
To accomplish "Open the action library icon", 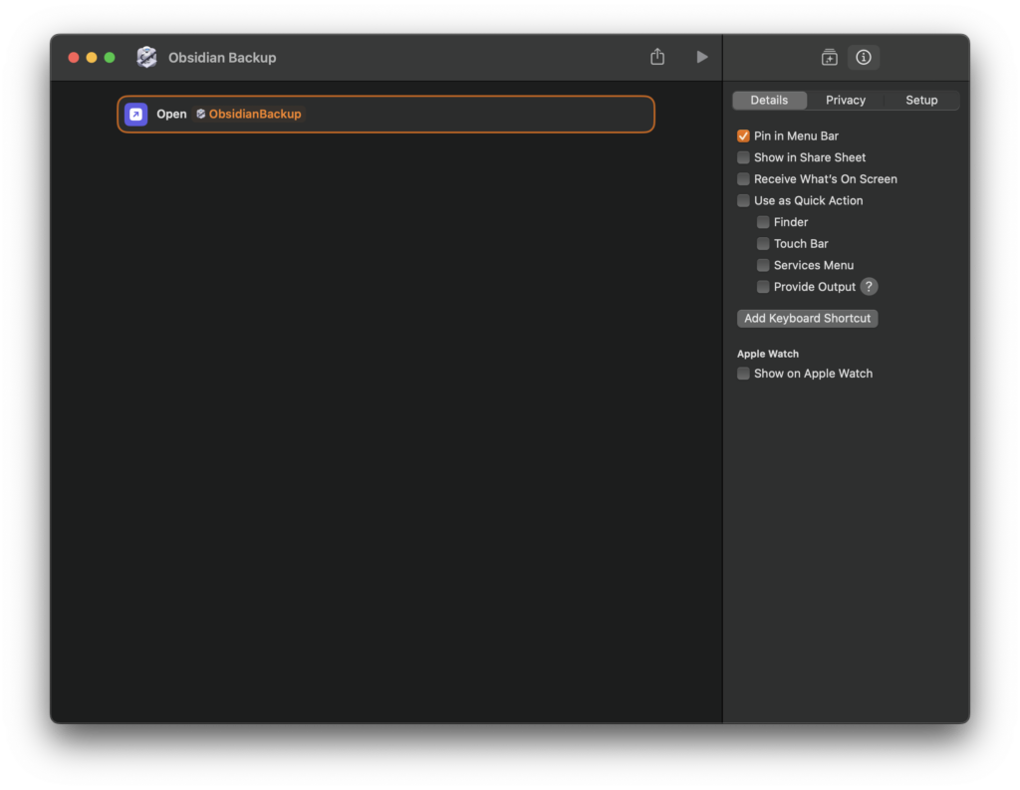I will pyautogui.click(x=830, y=57).
